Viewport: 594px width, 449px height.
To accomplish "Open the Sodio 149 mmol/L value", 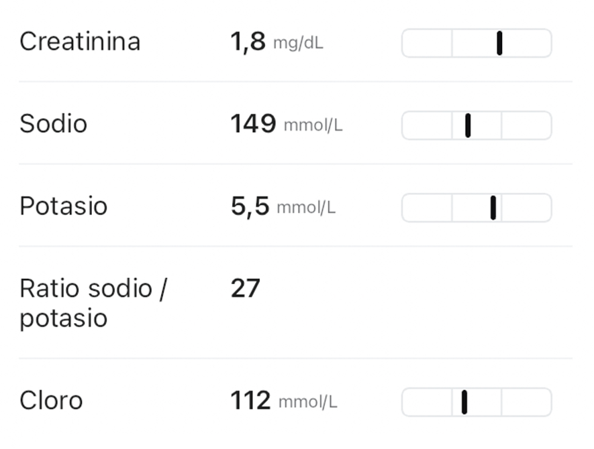I will pos(287,124).
